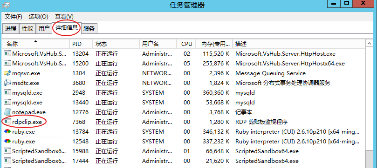Click PID 13440 cell
This screenshot has height=168, width=377.
(80, 103)
